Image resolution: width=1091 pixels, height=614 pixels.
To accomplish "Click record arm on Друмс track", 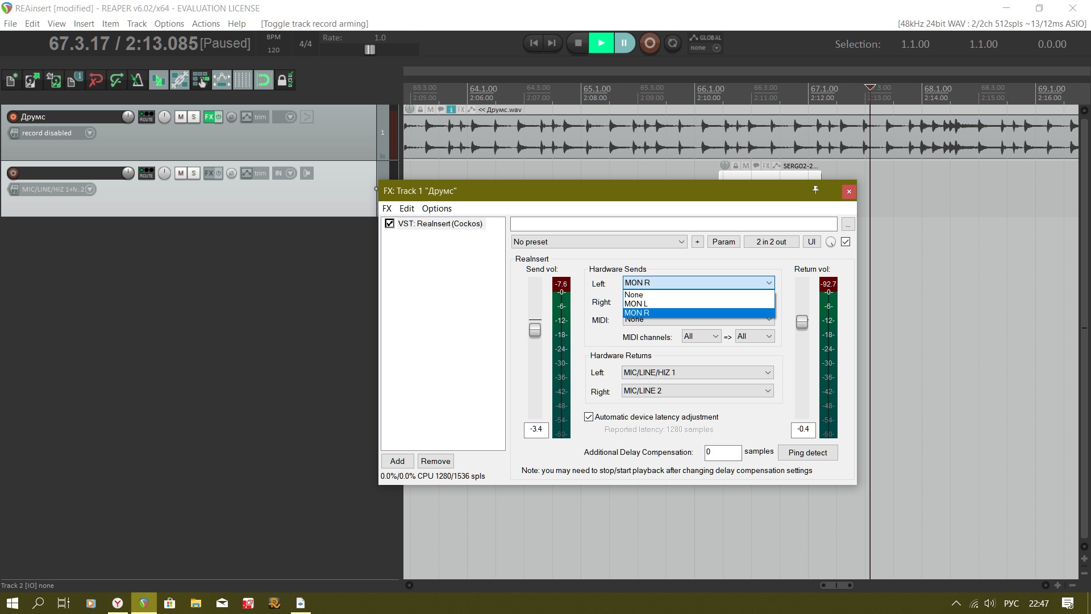I will pyautogui.click(x=13, y=117).
